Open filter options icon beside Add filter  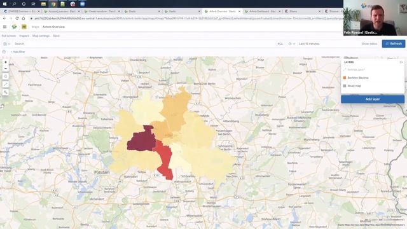(4, 52)
